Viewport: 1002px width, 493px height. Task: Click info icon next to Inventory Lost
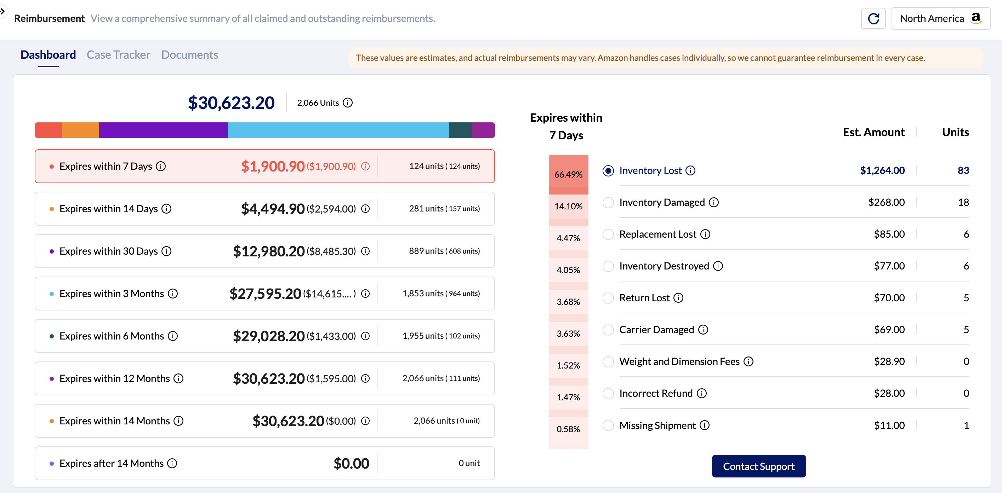click(690, 170)
